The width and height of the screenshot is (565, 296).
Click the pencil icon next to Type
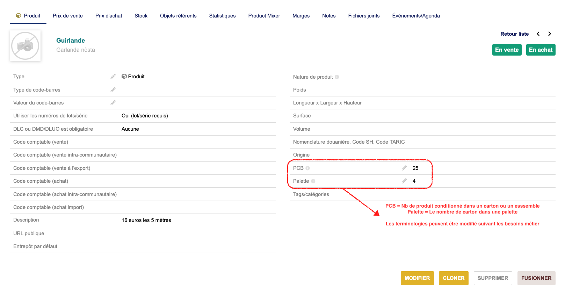[113, 77]
